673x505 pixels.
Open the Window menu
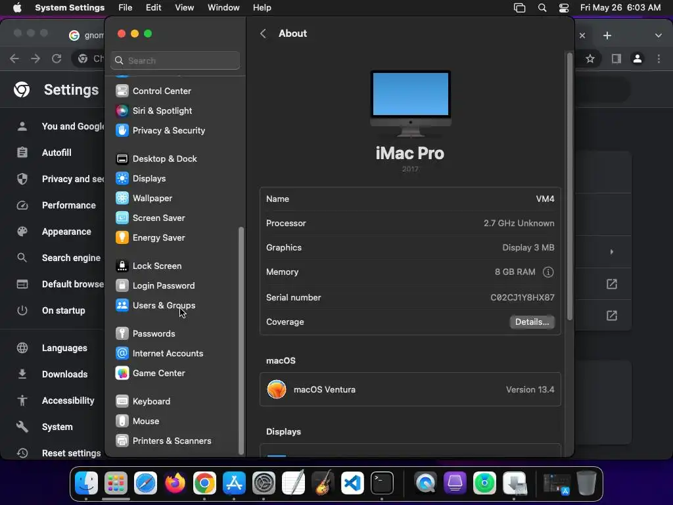click(223, 8)
